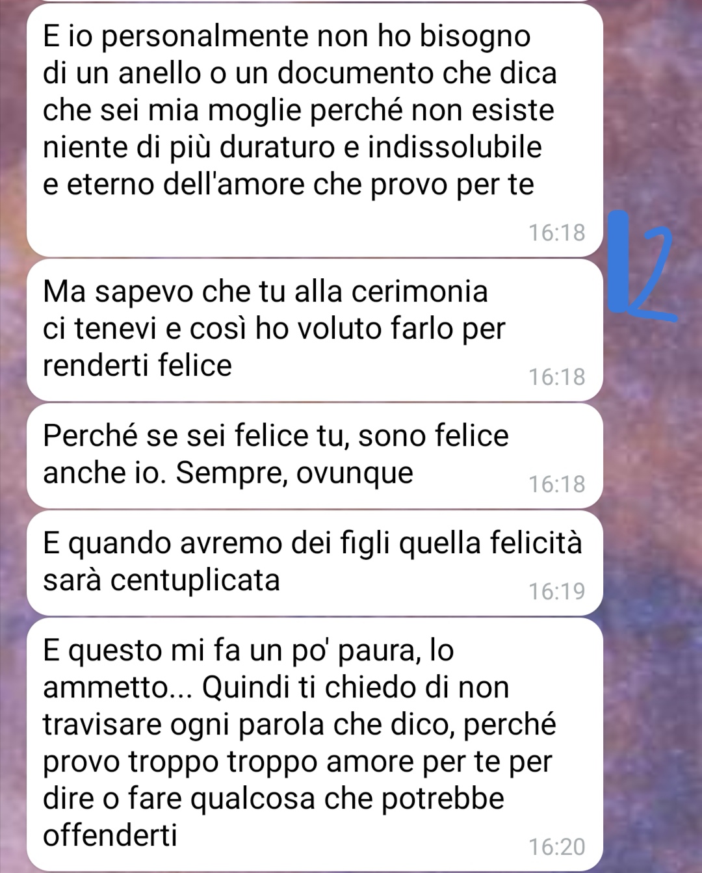Click the 16:18 timestamp beside "Sempre, ovunque"
This screenshot has height=873, width=702.
556,484
